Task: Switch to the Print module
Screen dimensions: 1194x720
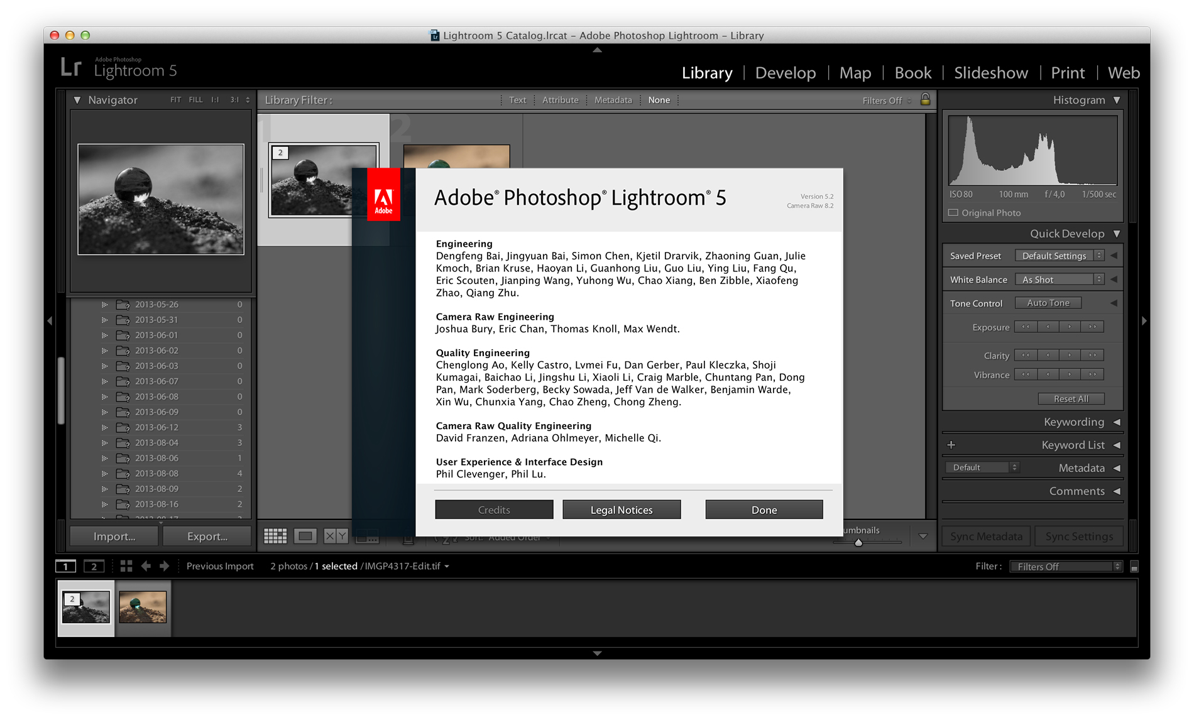Action: [x=1068, y=73]
